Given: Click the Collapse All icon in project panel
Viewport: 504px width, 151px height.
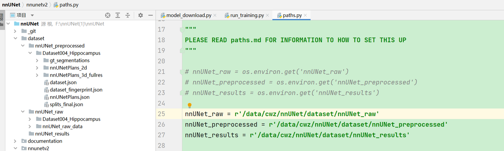Looking at the screenshot, I should [x=128, y=15].
